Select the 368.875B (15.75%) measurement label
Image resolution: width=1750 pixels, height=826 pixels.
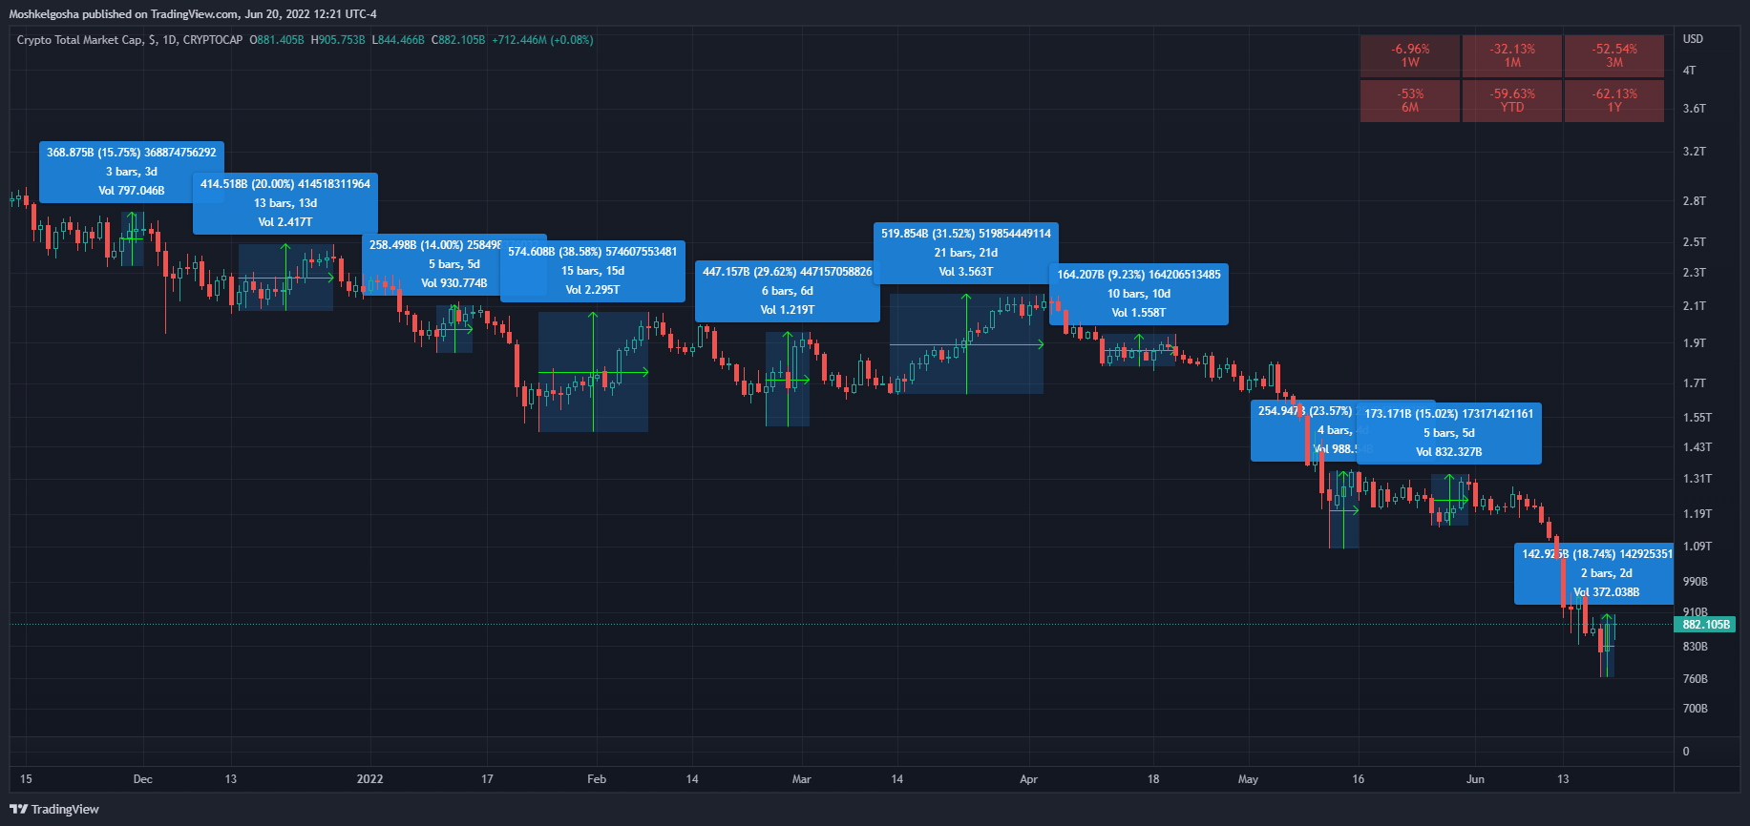[132, 172]
